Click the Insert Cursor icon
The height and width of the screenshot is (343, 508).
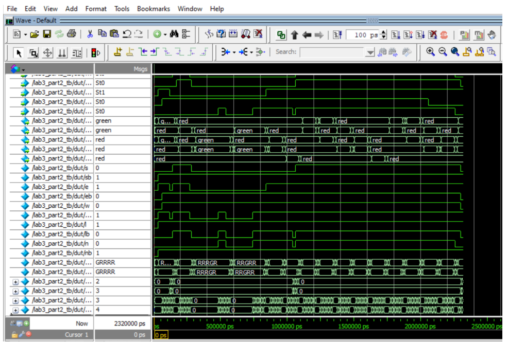click(118, 52)
